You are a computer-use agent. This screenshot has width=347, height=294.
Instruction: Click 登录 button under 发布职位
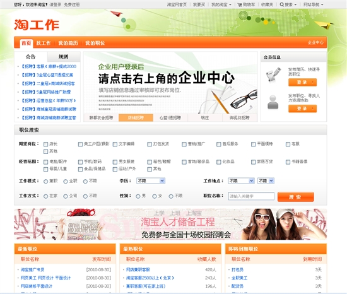302,109
